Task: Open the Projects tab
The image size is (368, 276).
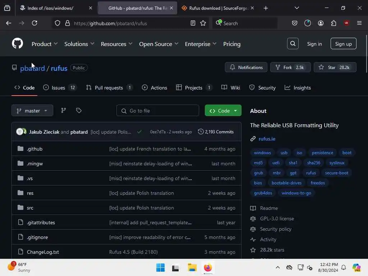Action: 194,88
